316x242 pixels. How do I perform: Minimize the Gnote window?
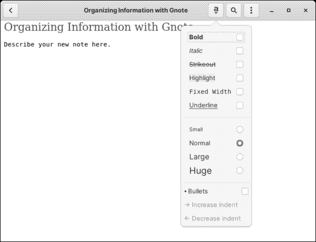tap(272, 11)
